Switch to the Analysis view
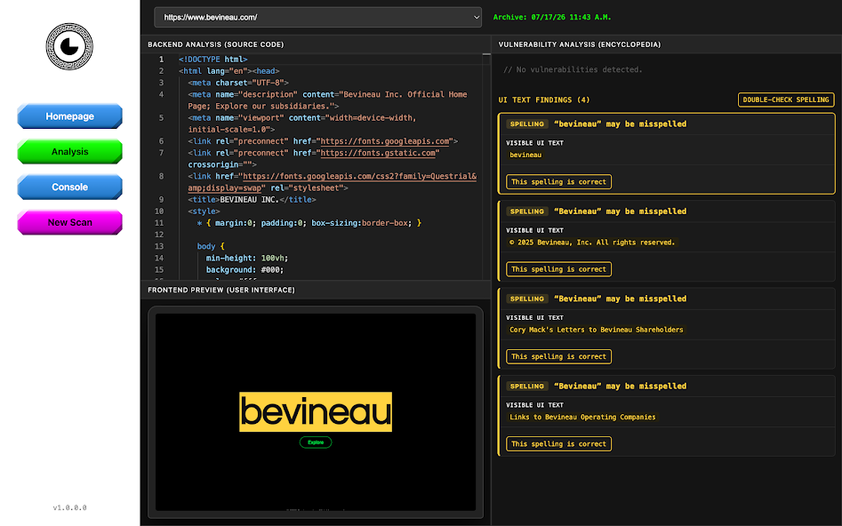 70,151
